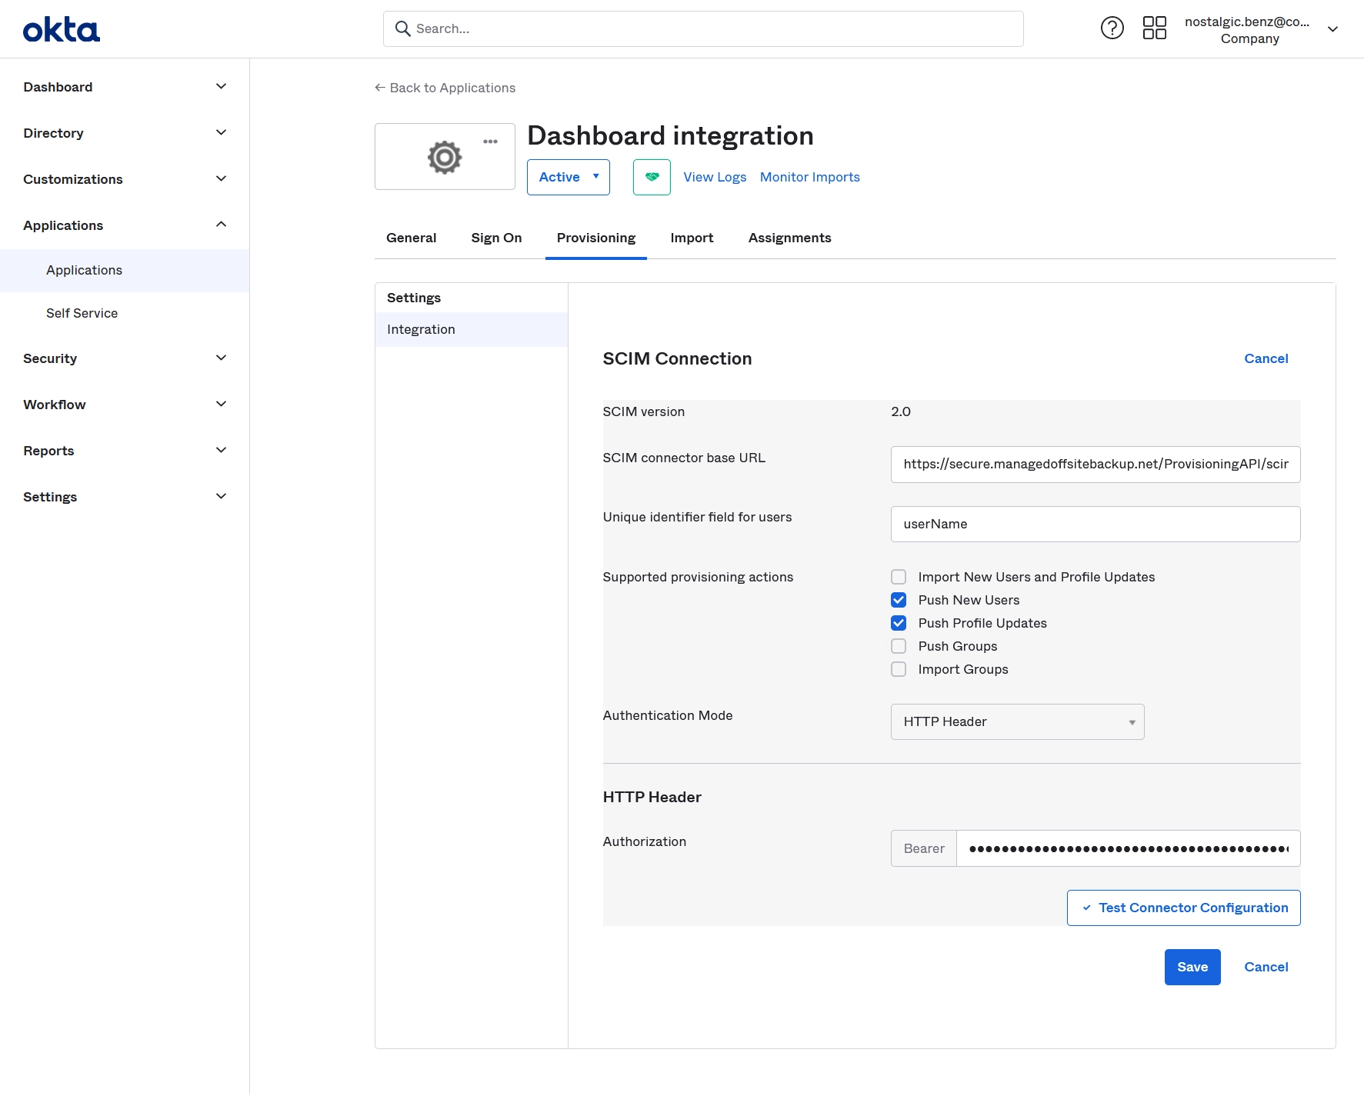Image resolution: width=1364 pixels, height=1096 pixels.
Task: Select Integration in Settings panel
Action: tap(472, 329)
